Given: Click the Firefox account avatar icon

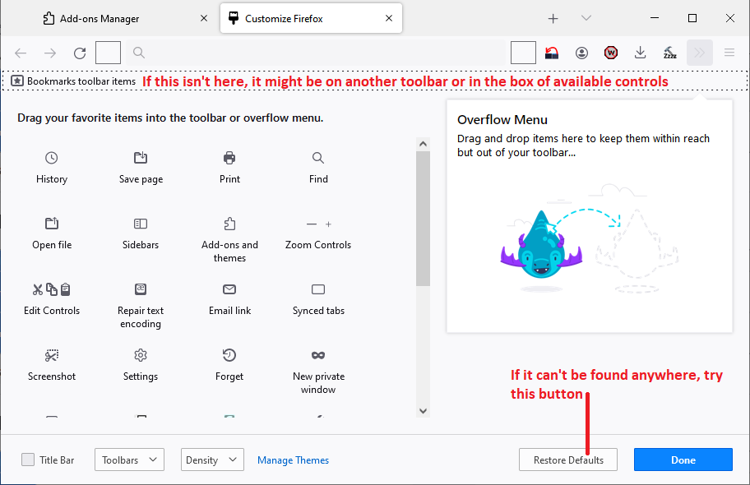Looking at the screenshot, I should (581, 53).
